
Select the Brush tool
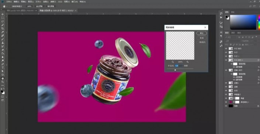(3, 39)
